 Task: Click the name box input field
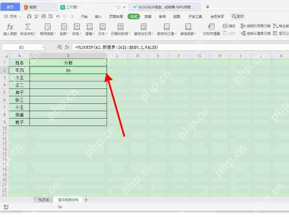click(x=21, y=47)
